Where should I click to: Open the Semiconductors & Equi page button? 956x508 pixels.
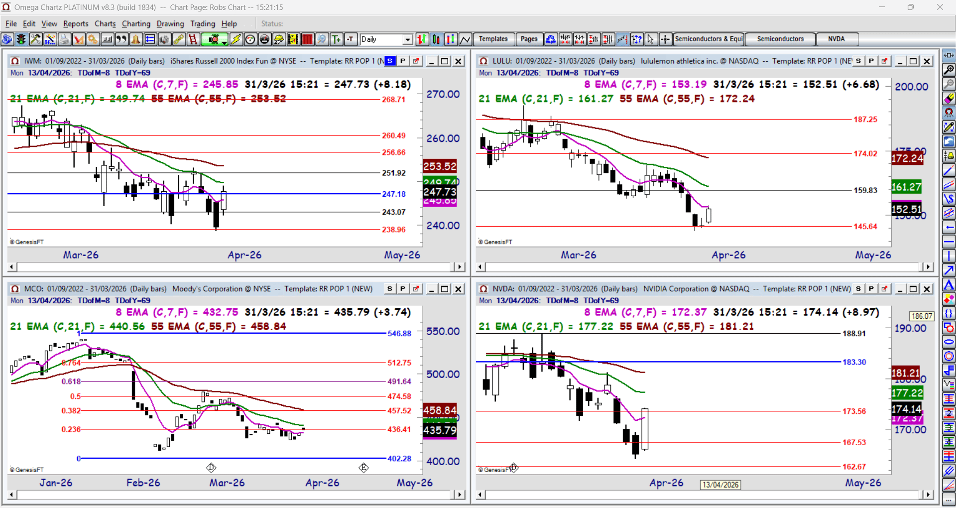pyautogui.click(x=709, y=39)
